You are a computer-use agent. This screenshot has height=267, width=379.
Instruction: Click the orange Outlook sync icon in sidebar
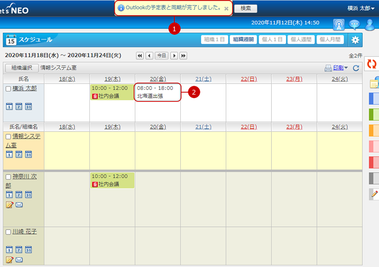click(371, 64)
